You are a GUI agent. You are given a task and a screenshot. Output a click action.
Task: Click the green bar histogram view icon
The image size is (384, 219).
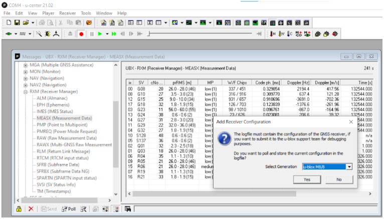pos(203,22)
